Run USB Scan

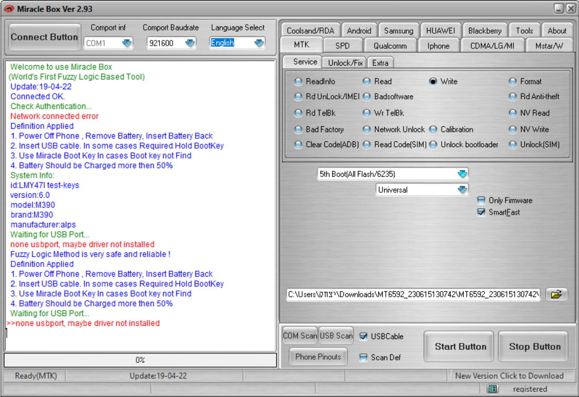pyautogui.click(x=336, y=336)
